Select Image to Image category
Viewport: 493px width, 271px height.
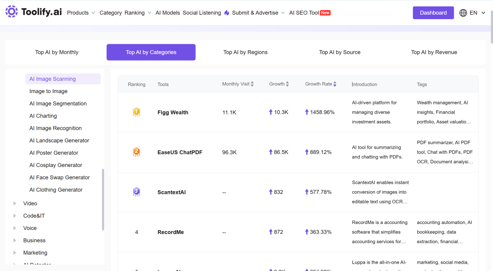point(48,91)
